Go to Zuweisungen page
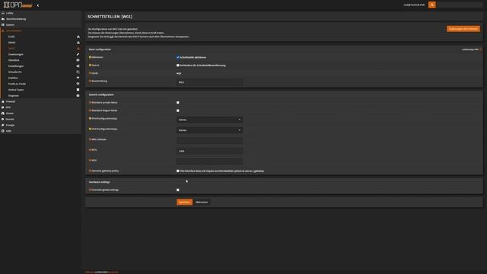The width and height of the screenshot is (487, 274). click(15, 54)
